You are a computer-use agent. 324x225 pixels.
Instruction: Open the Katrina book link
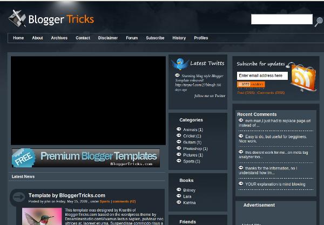tap(190, 203)
